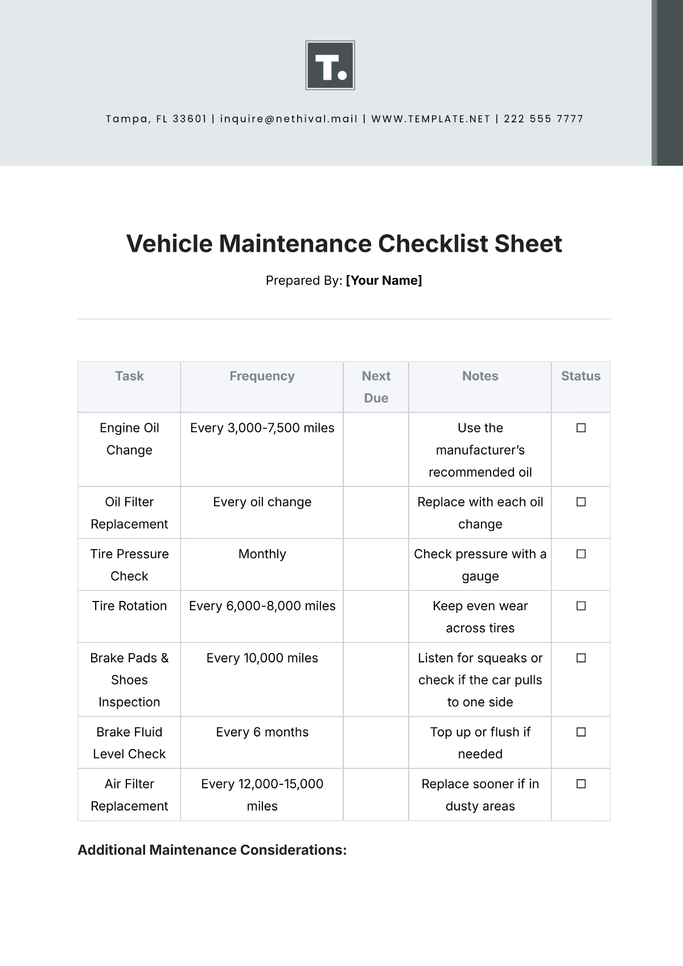Select the [Your Name] placeholder field
Screen dimensions: 683x966
[384, 280]
